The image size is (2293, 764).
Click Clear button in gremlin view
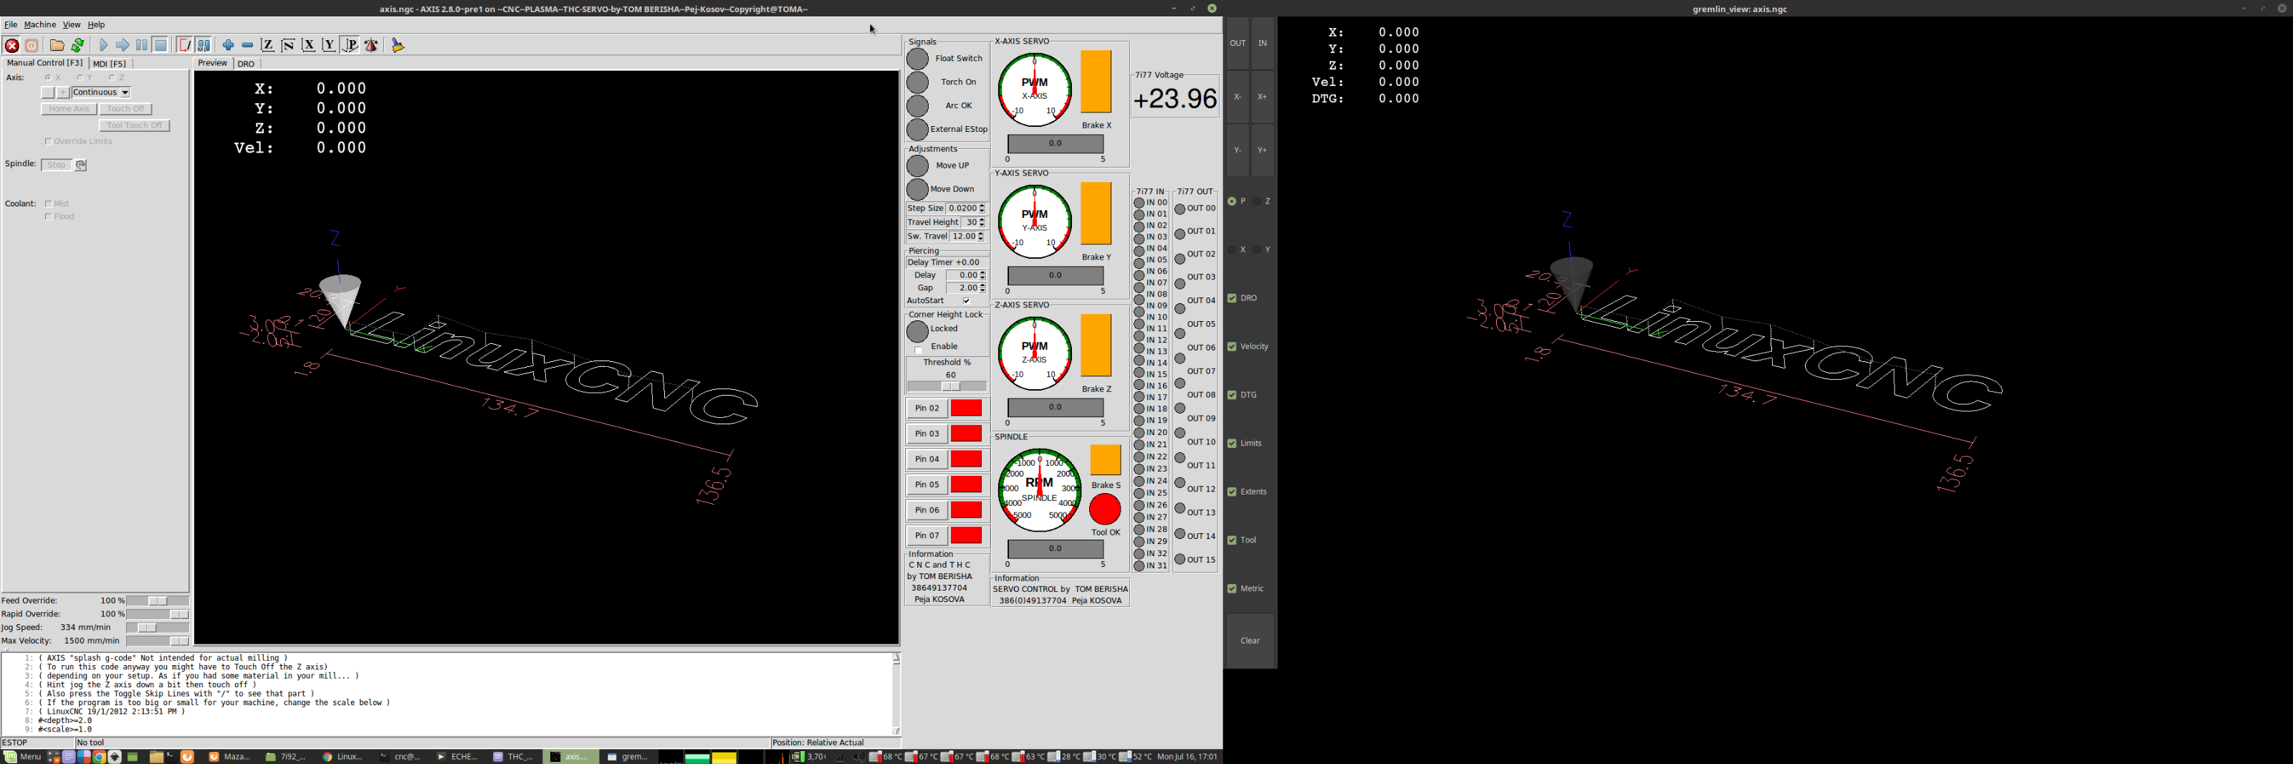pos(1250,640)
